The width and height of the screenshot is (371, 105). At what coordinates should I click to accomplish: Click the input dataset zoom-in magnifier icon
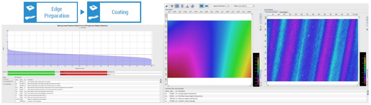[261, 20]
